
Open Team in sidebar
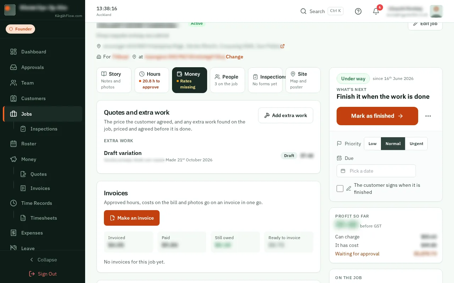pos(43,83)
